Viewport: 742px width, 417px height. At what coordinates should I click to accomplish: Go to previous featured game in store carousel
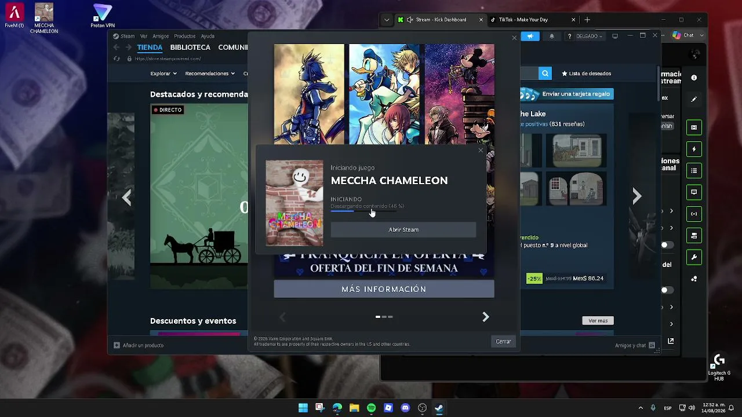(127, 197)
